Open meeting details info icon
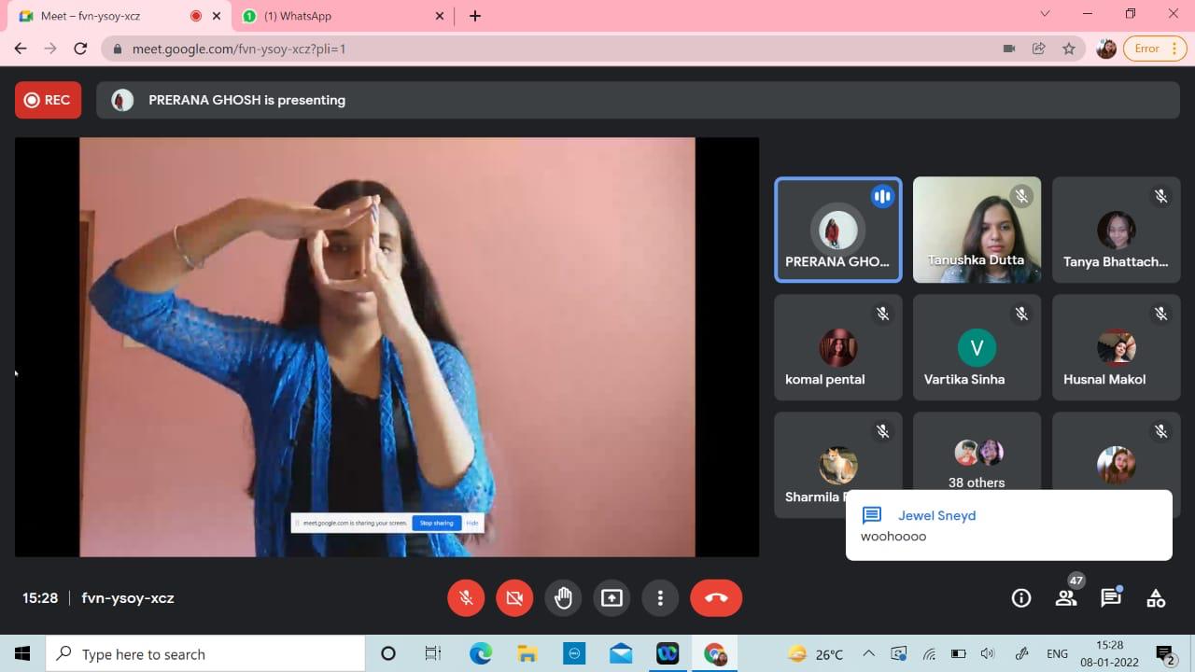 1021,598
